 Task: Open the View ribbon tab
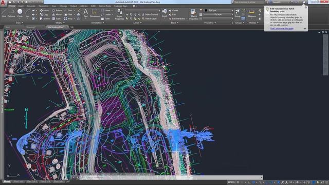[x=54, y=6]
